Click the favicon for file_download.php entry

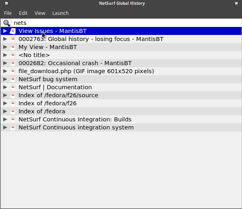(13, 71)
